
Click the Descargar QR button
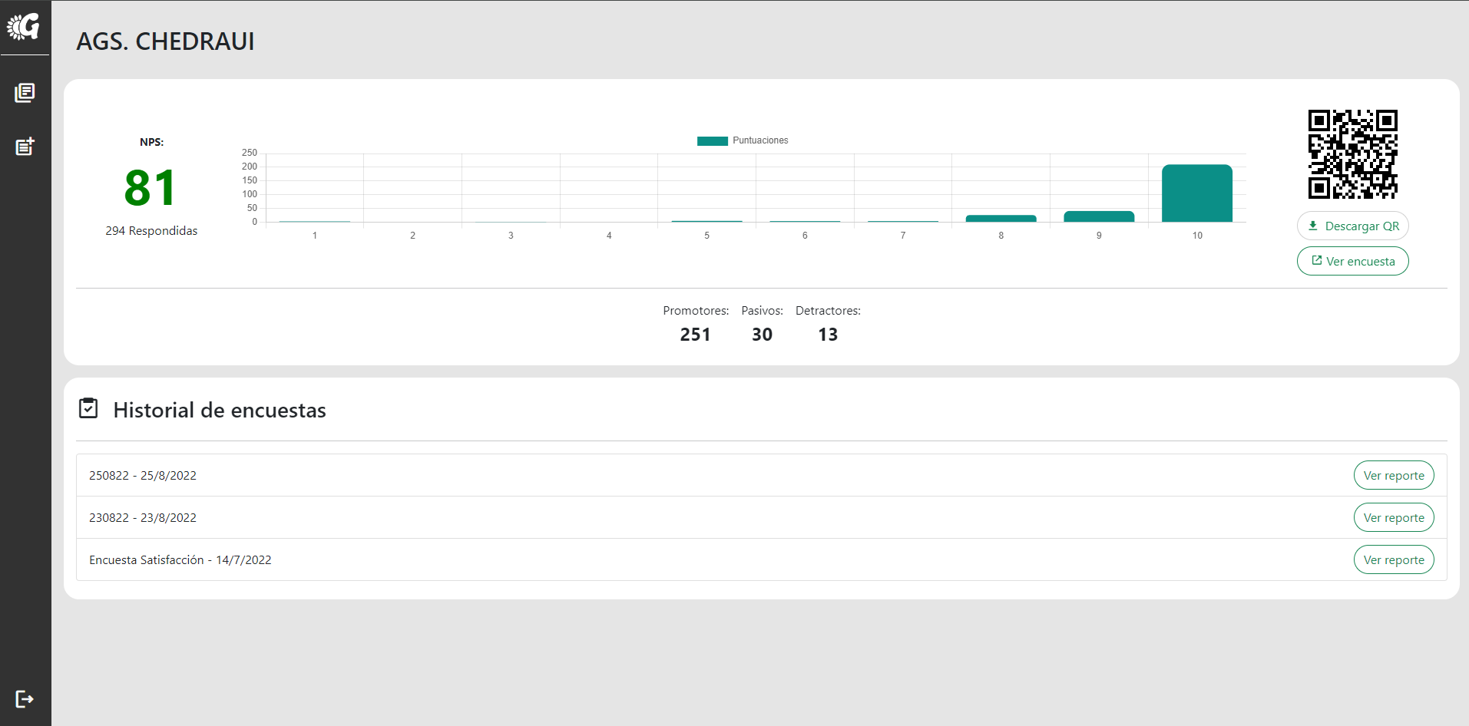[1352, 226]
